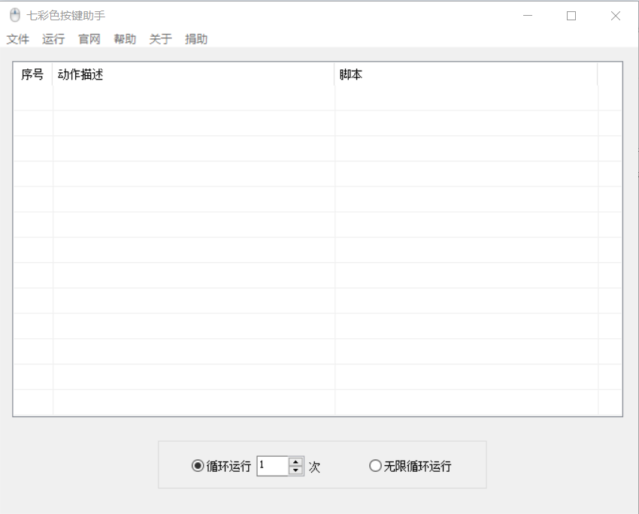The image size is (639, 514).
Task: Decrease loop count with down arrow
Action: [296, 470]
